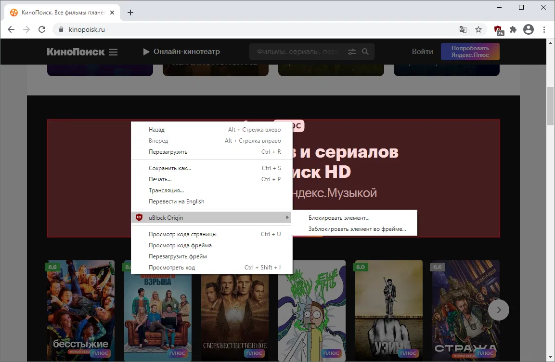Choose Печать... in the context menu
The image size is (555, 362).
pyautogui.click(x=212, y=179)
